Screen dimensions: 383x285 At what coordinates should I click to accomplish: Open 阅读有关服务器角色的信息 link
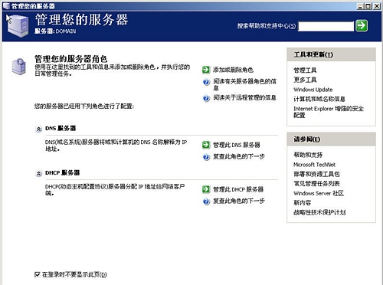244,84
